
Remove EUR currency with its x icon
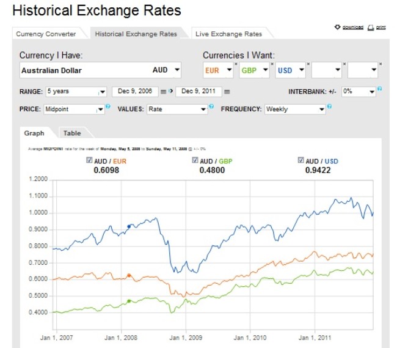coord(236,63)
